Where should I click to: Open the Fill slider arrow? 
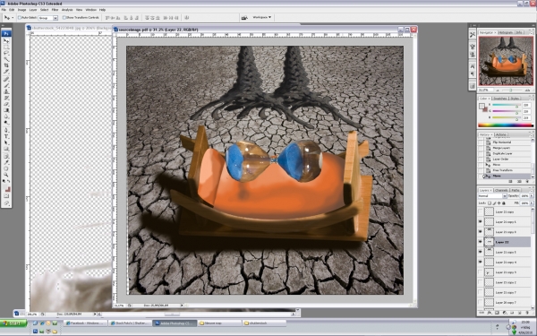(x=532, y=203)
